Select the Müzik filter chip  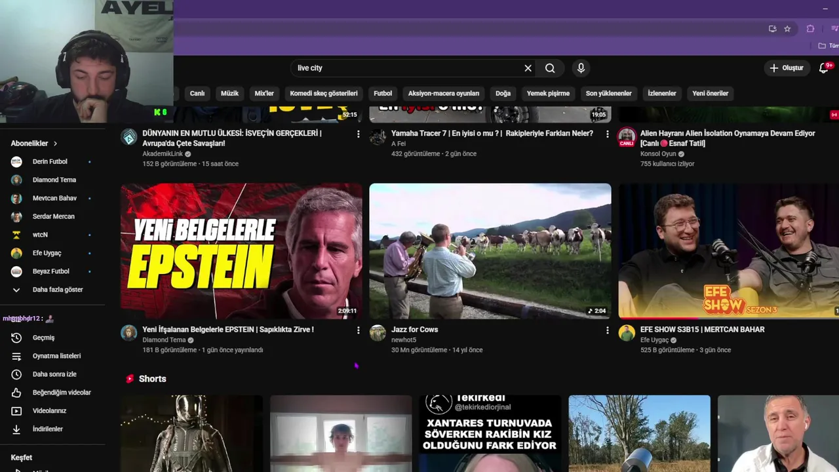click(x=229, y=93)
